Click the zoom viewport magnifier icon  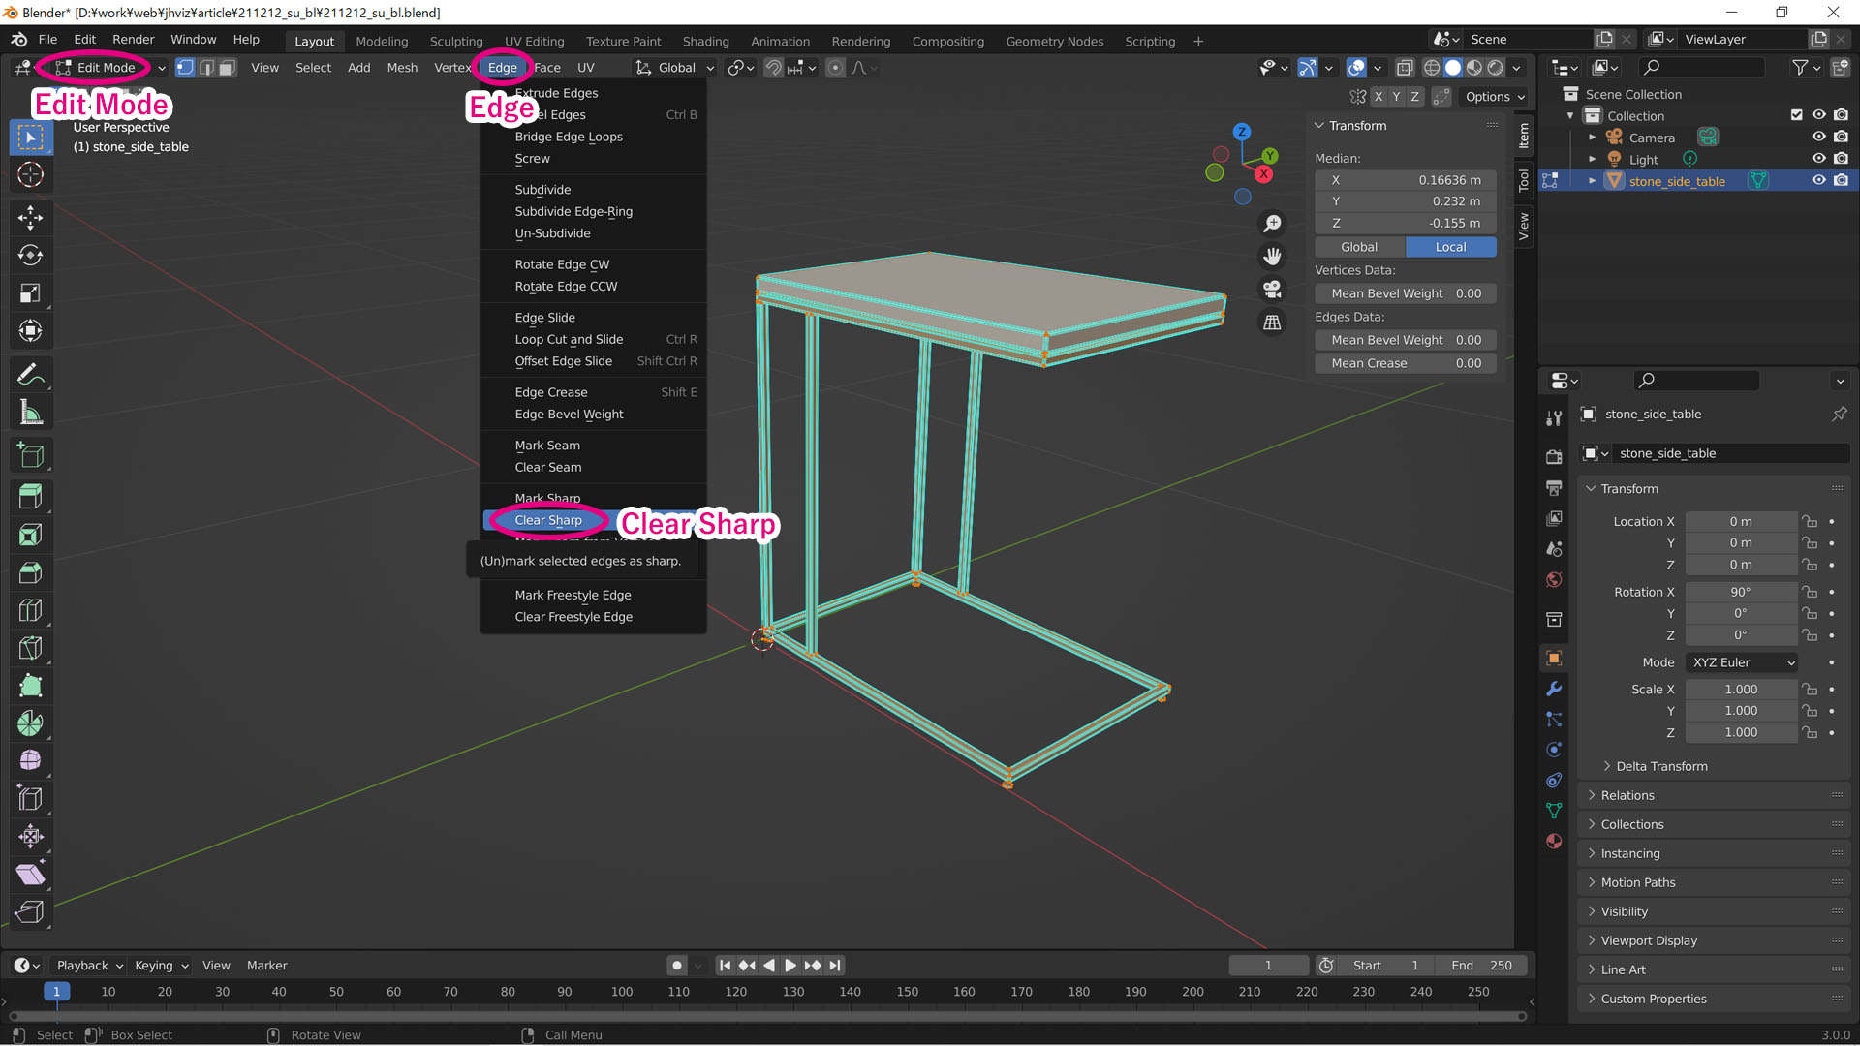tap(1272, 224)
